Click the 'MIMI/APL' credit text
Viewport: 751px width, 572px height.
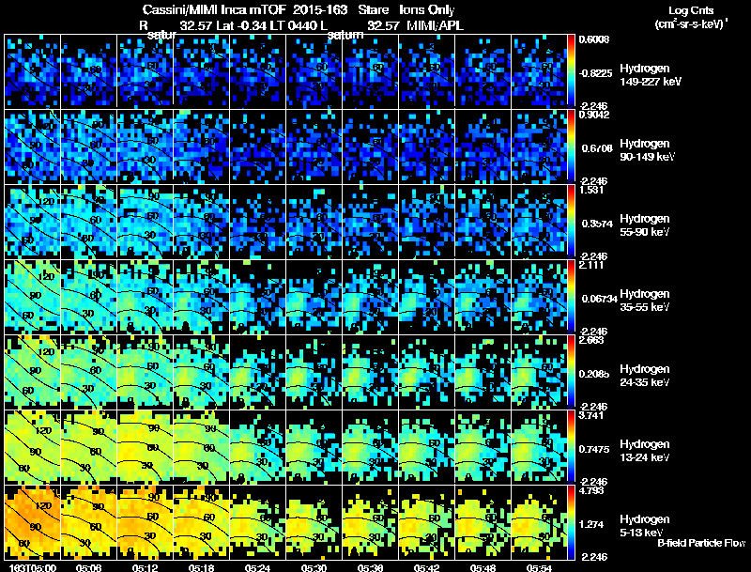[x=435, y=25]
